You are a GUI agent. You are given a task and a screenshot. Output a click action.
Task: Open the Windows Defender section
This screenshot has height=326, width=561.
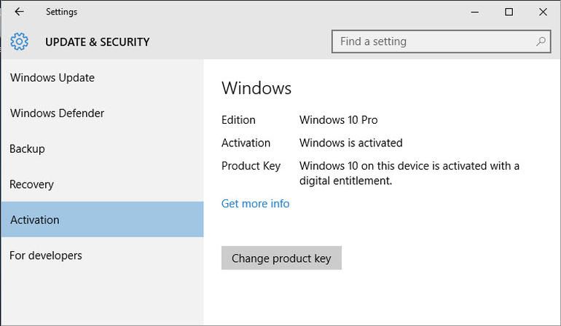(x=102, y=113)
